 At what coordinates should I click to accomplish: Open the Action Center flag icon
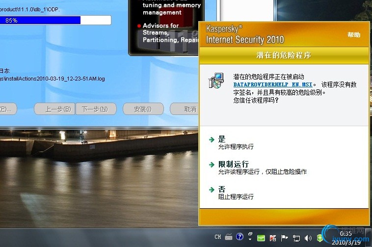coord(284,238)
